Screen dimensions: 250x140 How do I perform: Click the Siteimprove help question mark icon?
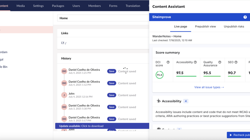pyautogui.click(x=245, y=17)
